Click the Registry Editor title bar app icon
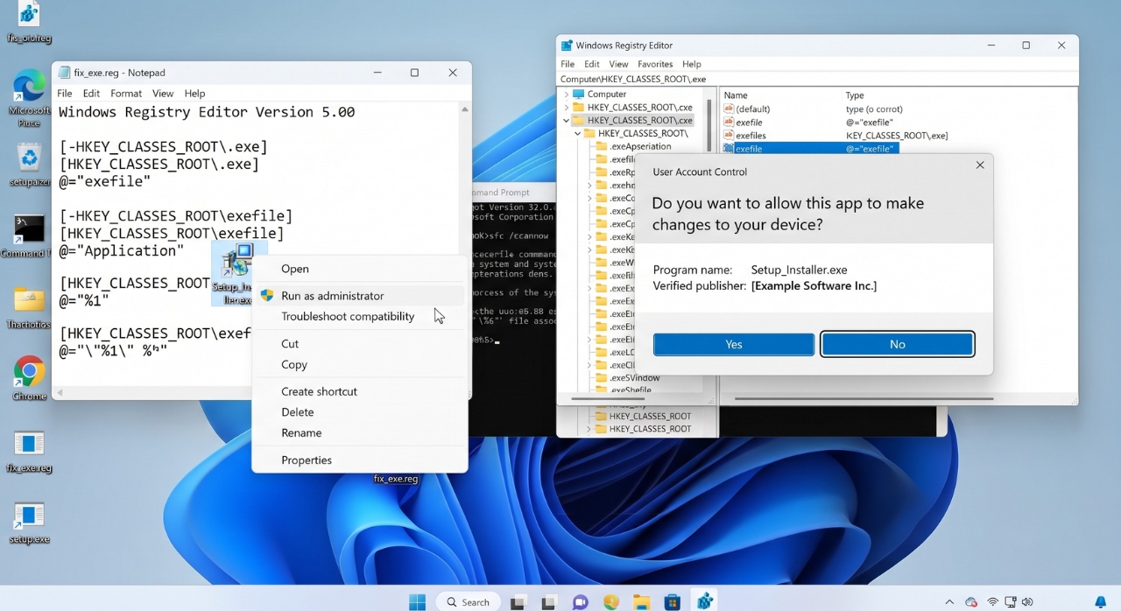1121x611 pixels. click(567, 46)
